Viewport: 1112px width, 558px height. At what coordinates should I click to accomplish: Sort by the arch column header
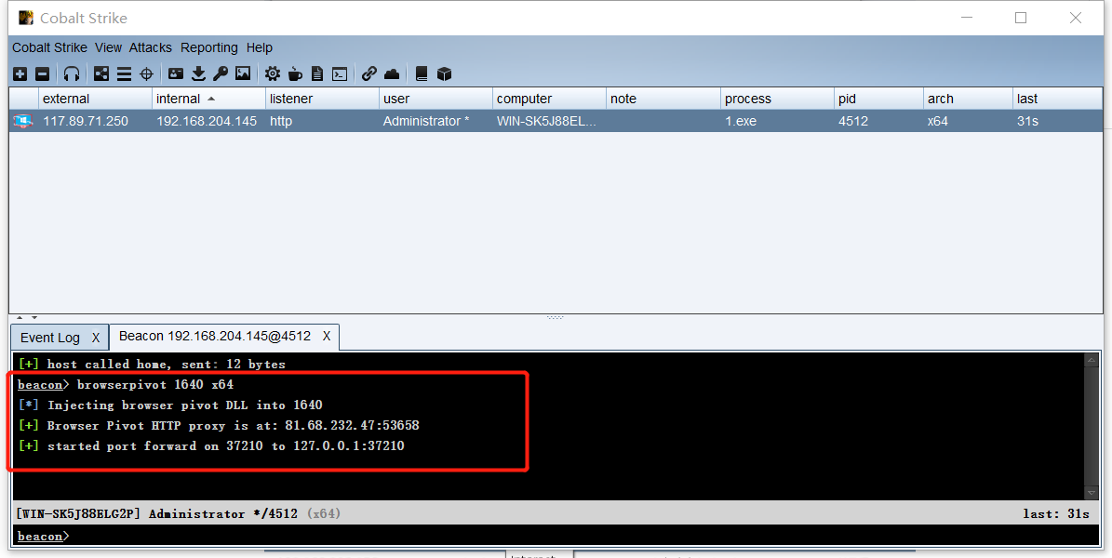click(x=968, y=99)
